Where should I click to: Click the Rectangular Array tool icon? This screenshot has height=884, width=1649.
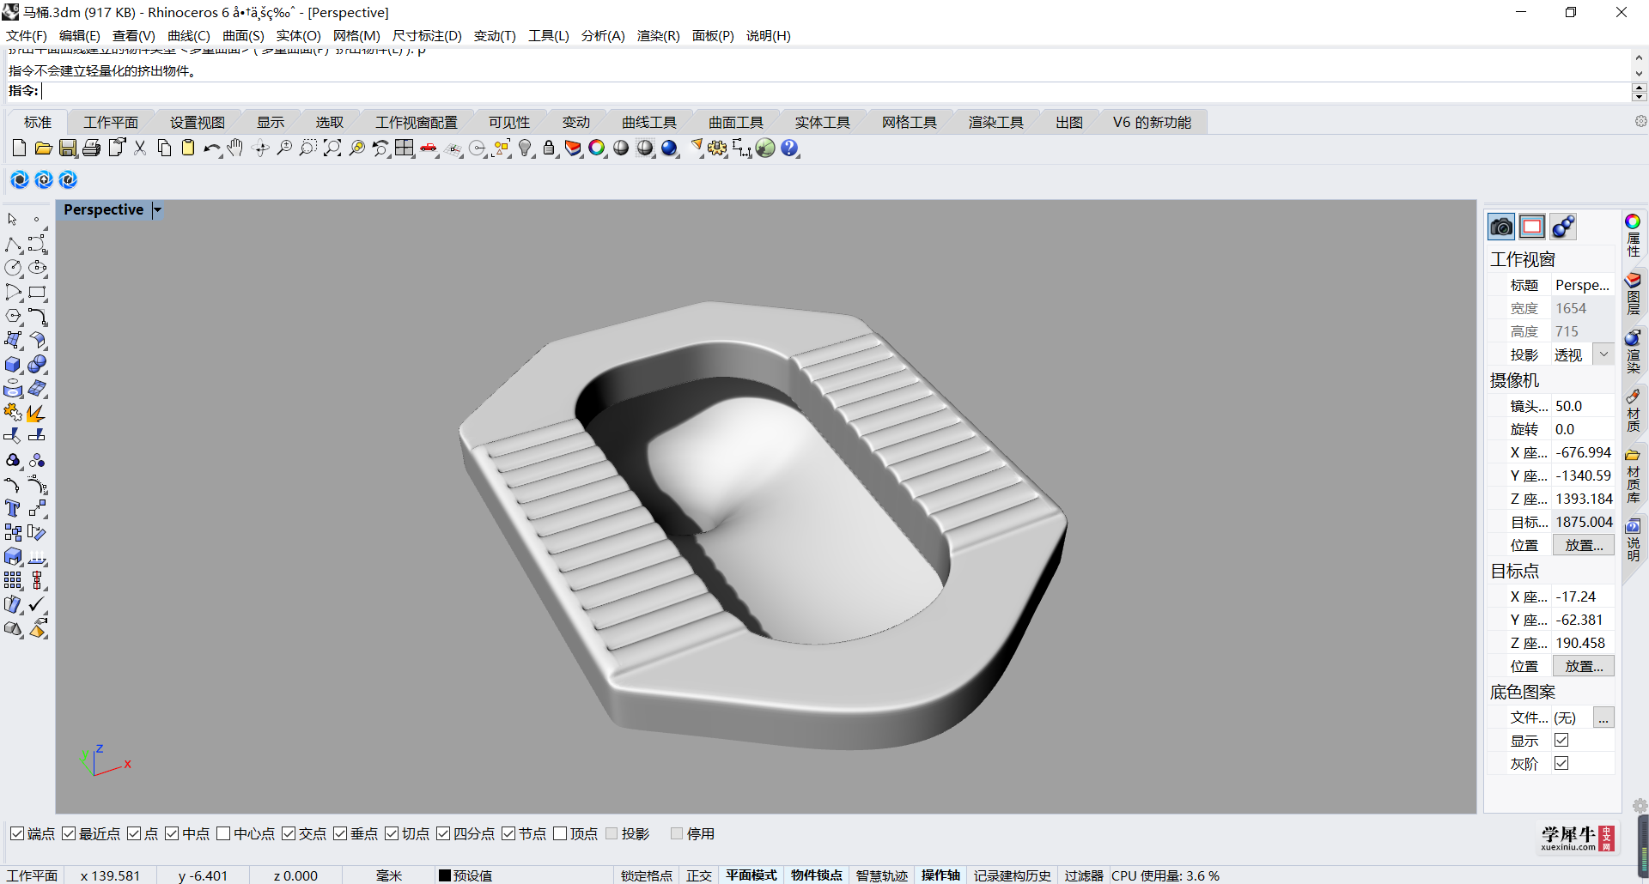[x=13, y=581]
